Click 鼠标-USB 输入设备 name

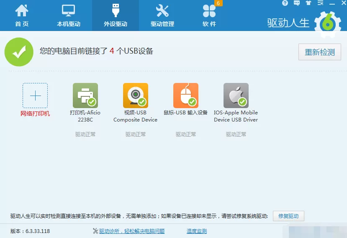click(186, 113)
